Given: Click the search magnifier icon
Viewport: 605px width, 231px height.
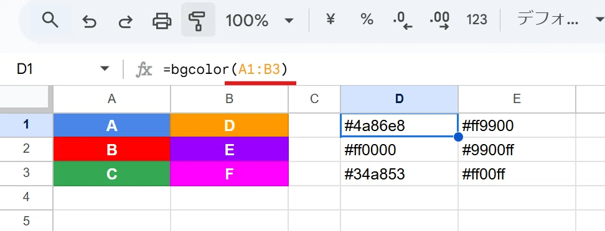Looking at the screenshot, I should pyautogui.click(x=50, y=20).
